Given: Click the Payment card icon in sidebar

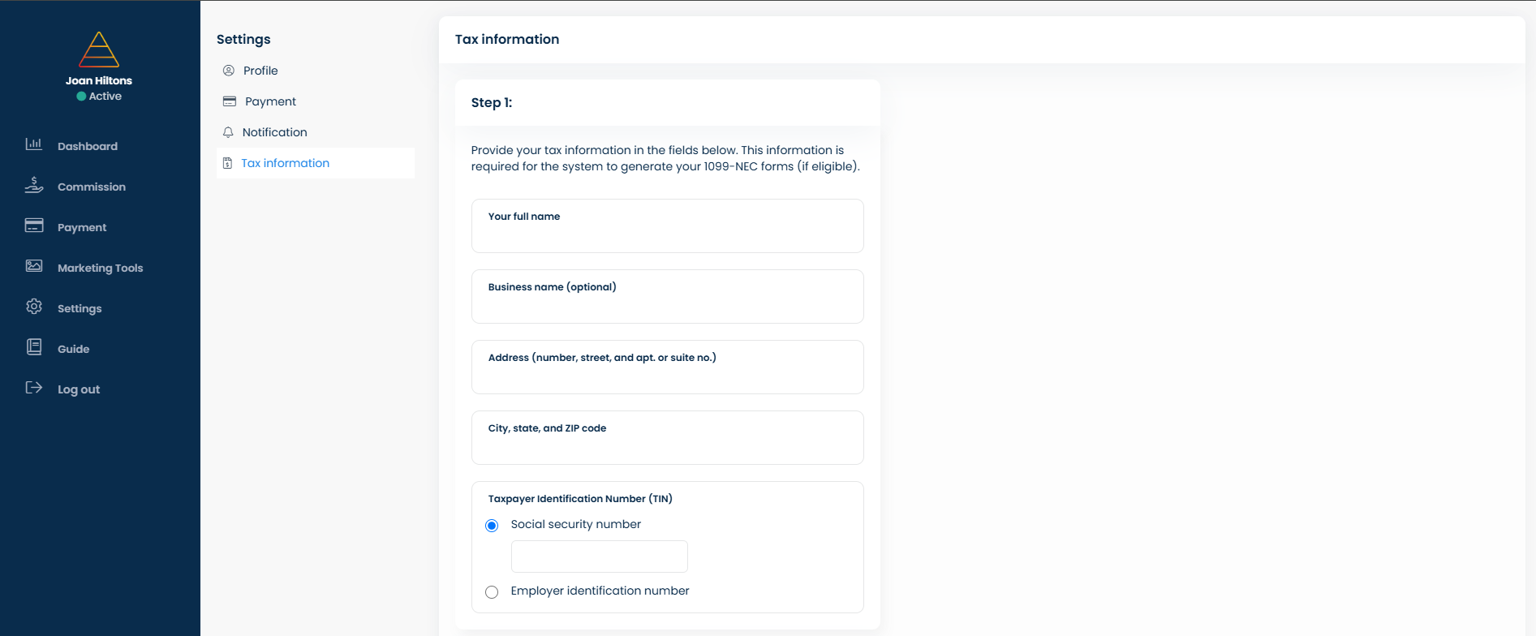Looking at the screenshot, I should coord(33,226).
